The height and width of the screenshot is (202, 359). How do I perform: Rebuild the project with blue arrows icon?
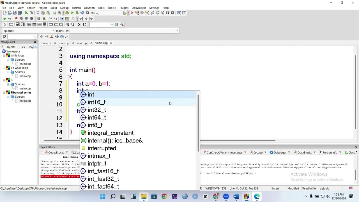click(82, 13)
